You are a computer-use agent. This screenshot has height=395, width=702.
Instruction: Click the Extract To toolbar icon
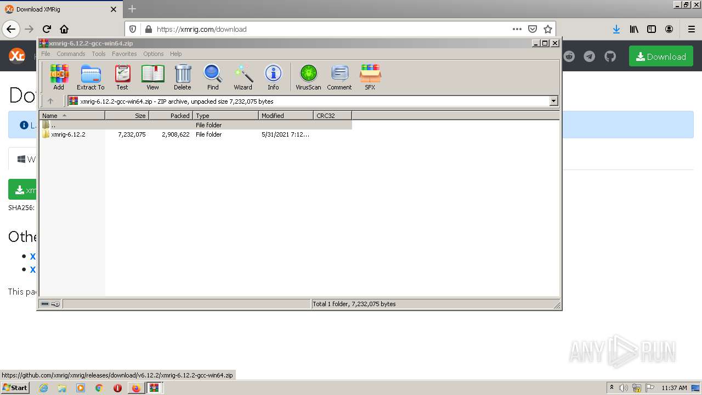point(90,77)
